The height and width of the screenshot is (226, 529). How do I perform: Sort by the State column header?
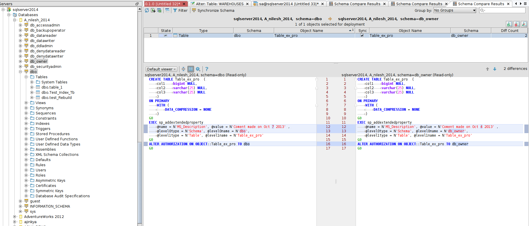166,30
